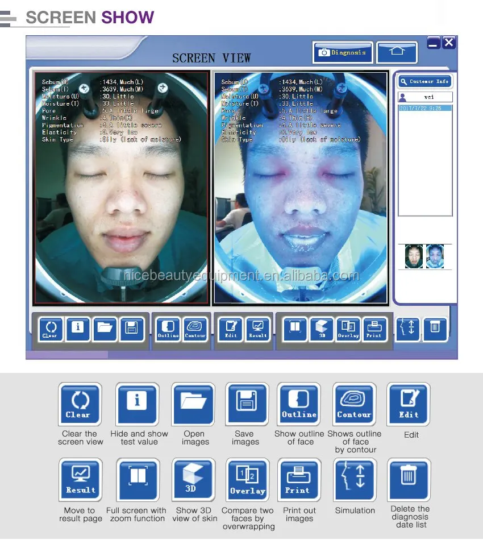483x552 pixels.
Task: Select the 2017/7/22 diagnosis date entry
Action: click(424, 107)
